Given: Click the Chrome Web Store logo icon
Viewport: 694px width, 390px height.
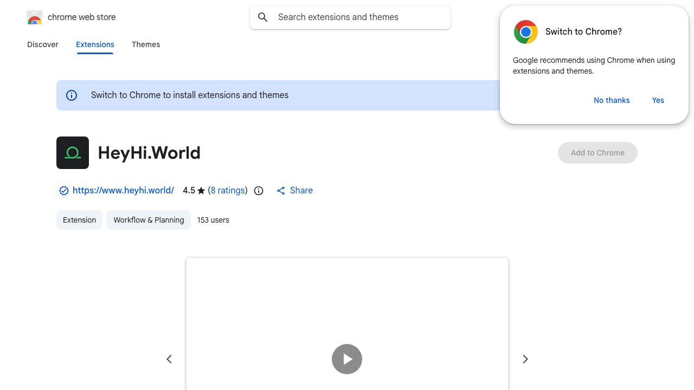Looking at the screenshot, I should (x=35, y=17).
